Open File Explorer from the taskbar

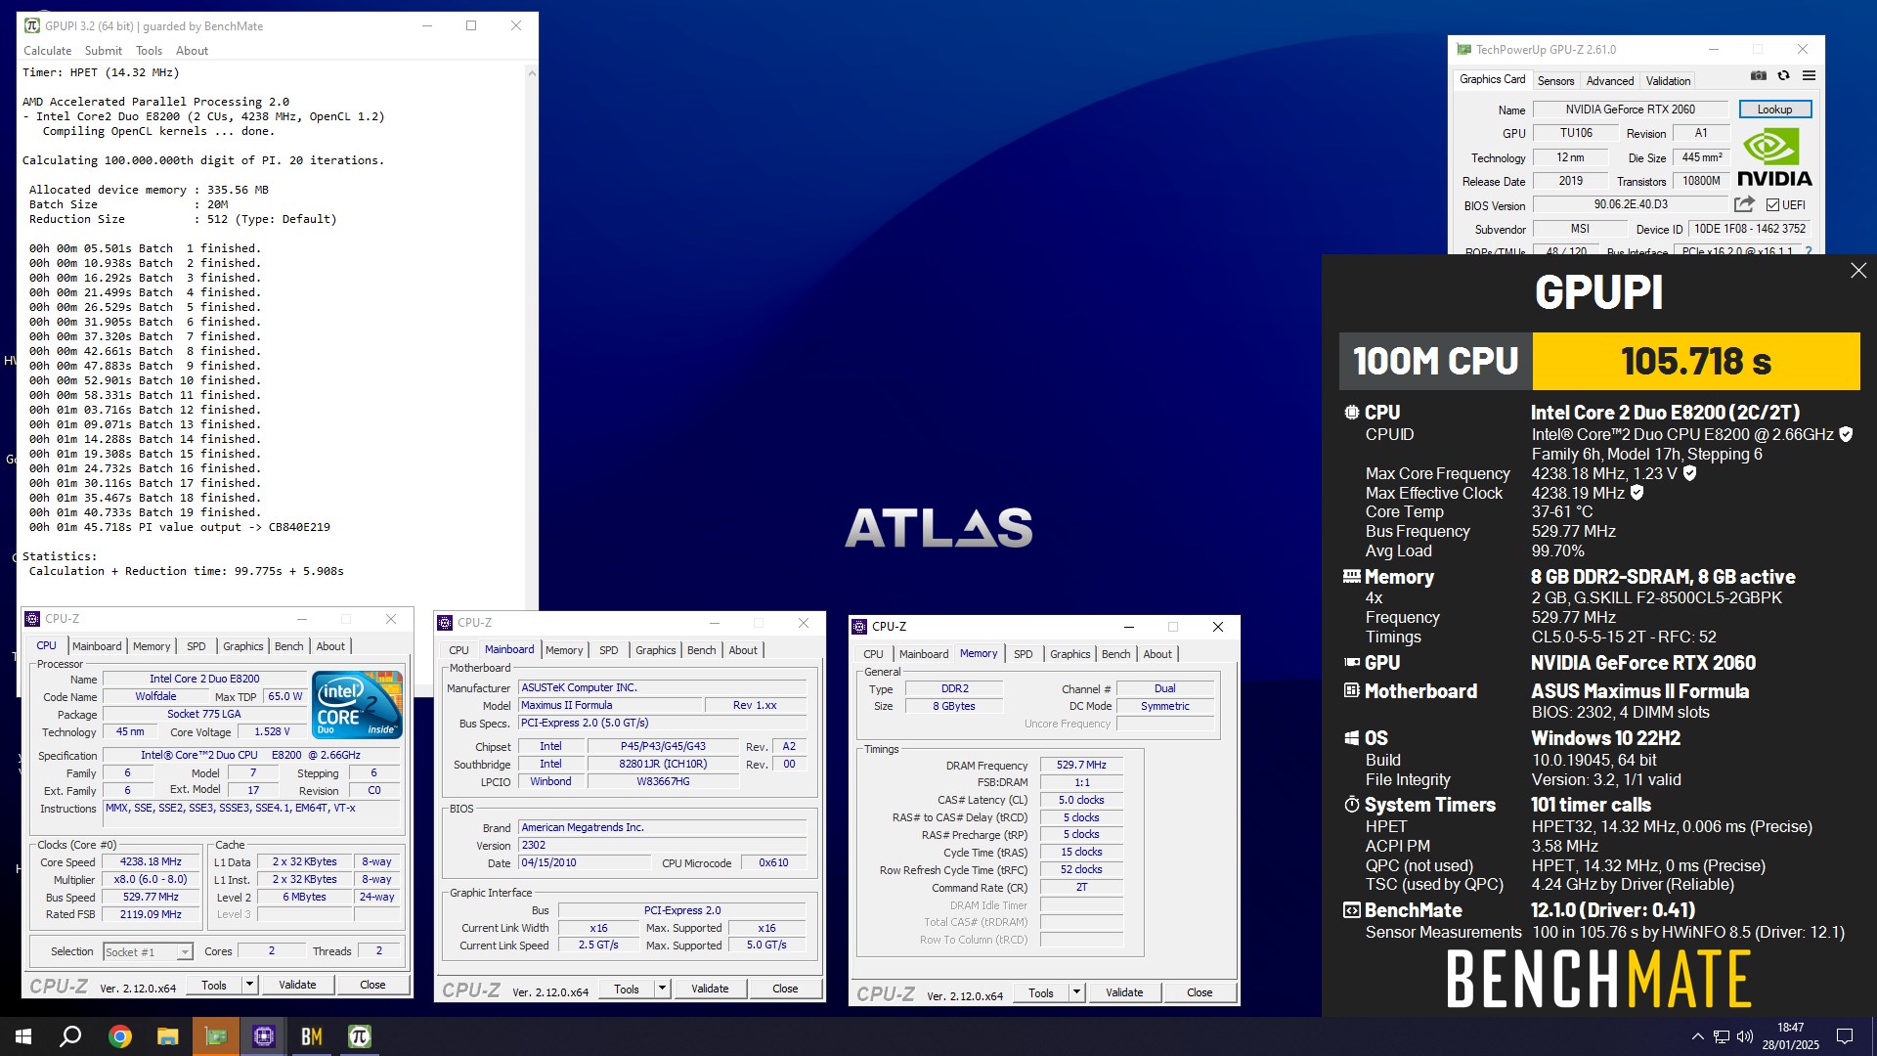point(168,1036)
